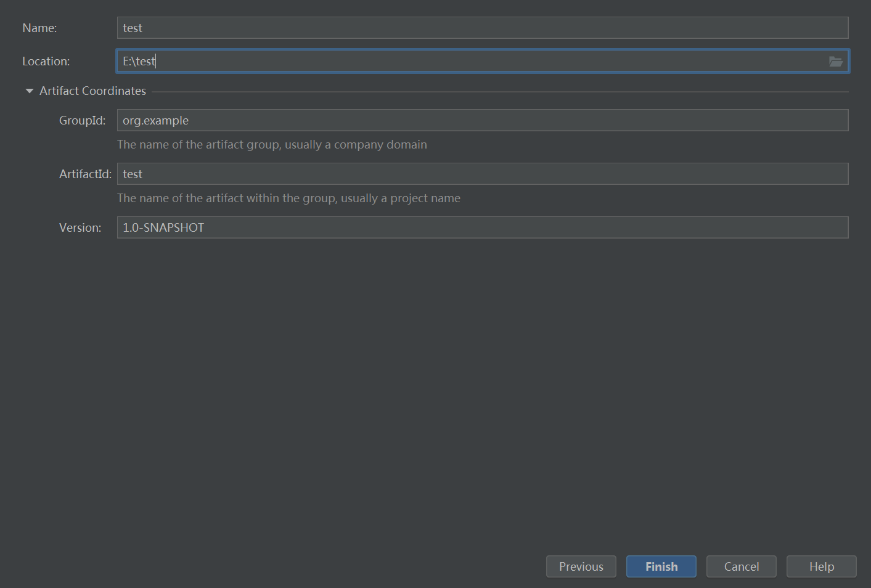Edit the GroupId field org.example
871x588 pixels.
pyautogui.click(x=483, y=120)
